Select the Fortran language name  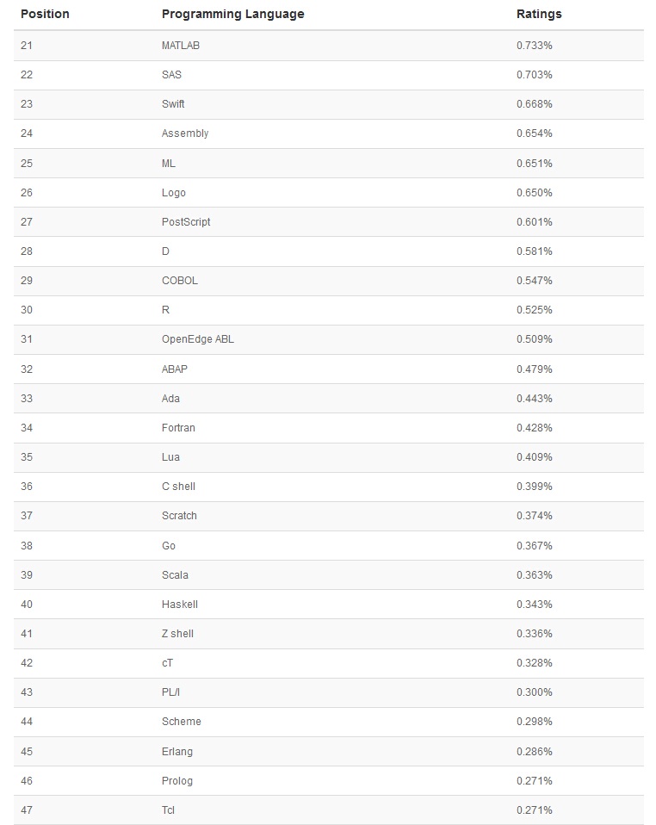[x=178, y=428]
